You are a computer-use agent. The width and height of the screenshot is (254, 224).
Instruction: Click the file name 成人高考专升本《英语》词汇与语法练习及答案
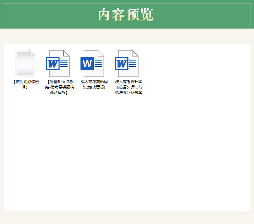click(129, 87)
